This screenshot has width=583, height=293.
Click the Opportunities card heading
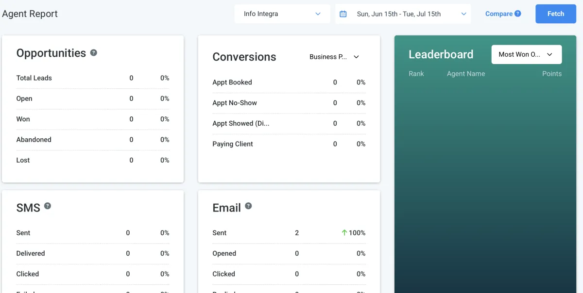51,53
